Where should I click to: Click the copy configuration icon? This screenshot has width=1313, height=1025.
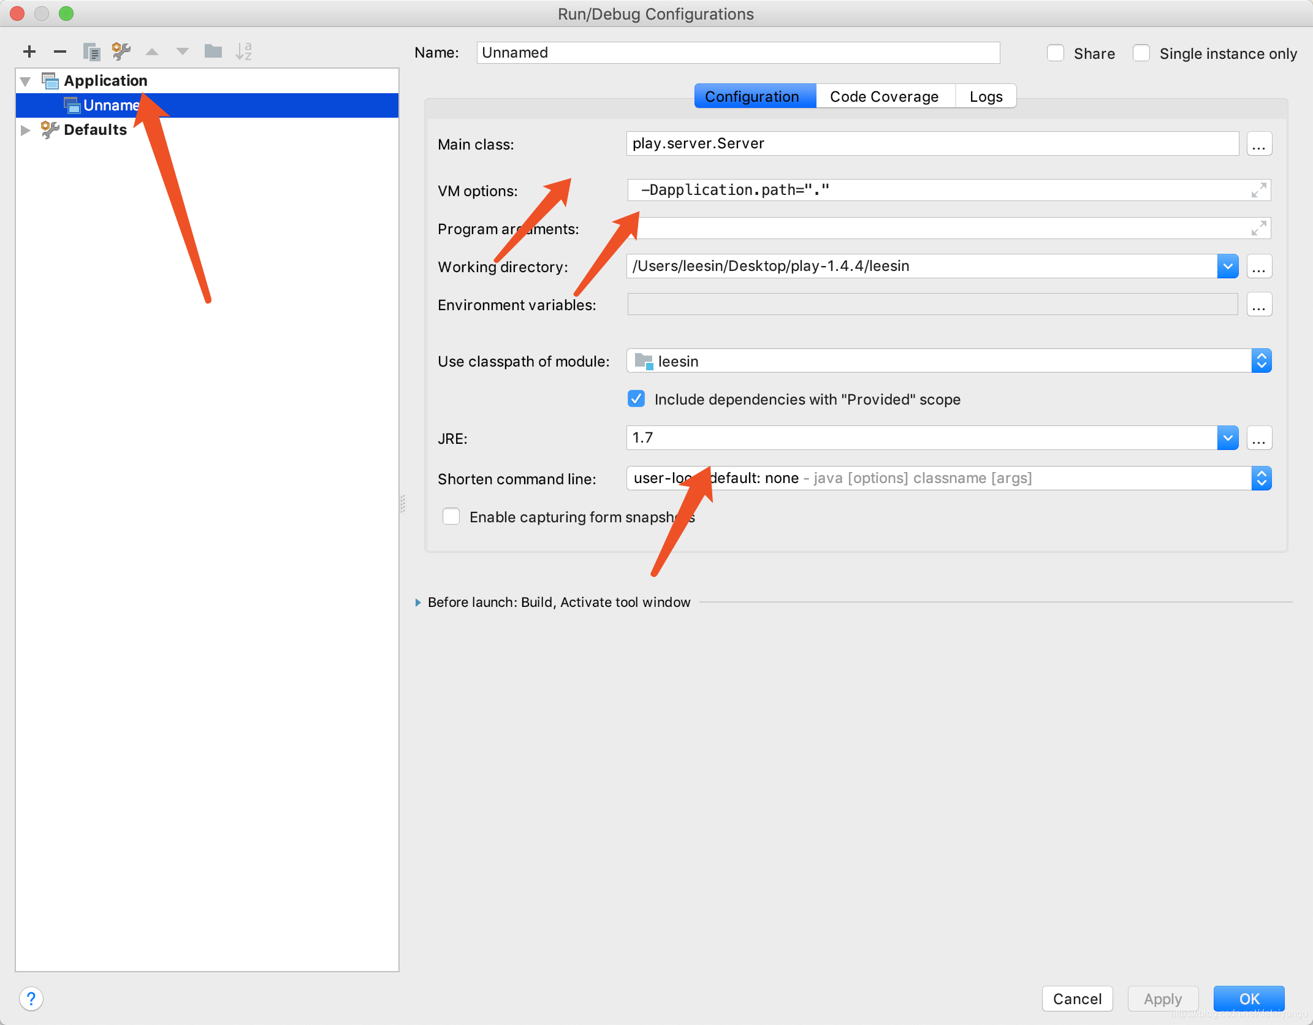point(91,51)
